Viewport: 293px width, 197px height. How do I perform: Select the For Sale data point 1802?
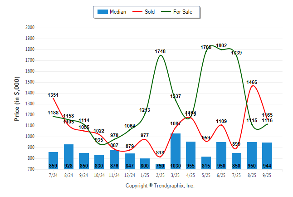pyautogui.click(x=221, y=49)
